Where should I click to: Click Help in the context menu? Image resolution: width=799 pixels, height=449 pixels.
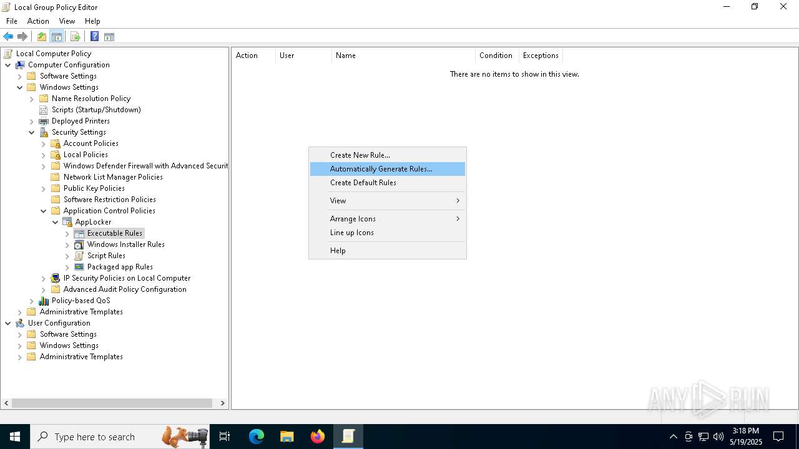(x=388, y=251)
